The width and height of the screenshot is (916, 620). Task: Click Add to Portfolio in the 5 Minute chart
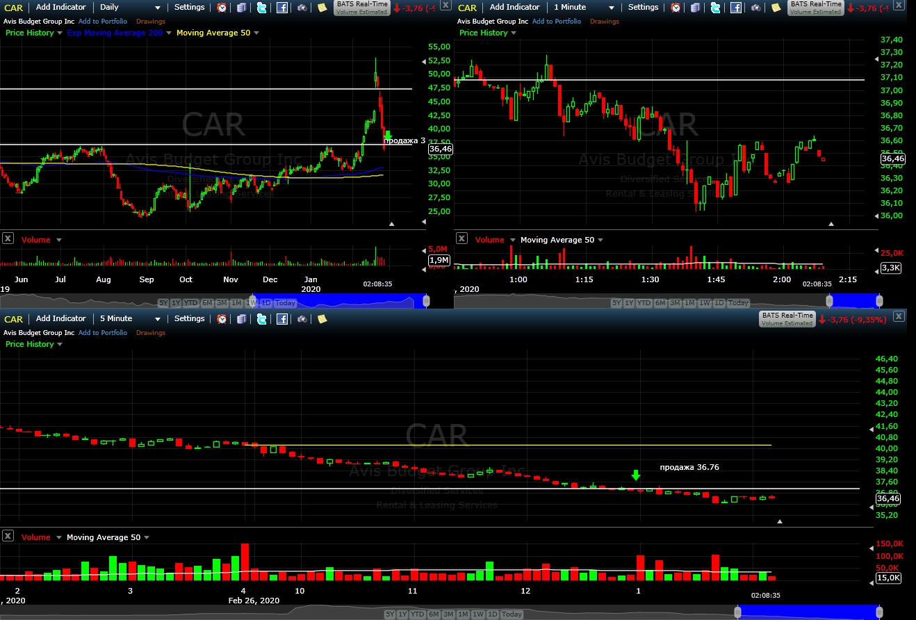pyautogui.click(x=103, y=333)
